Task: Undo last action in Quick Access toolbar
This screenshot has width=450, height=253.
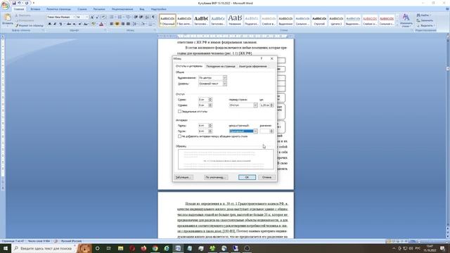Action: click(20, 3)
